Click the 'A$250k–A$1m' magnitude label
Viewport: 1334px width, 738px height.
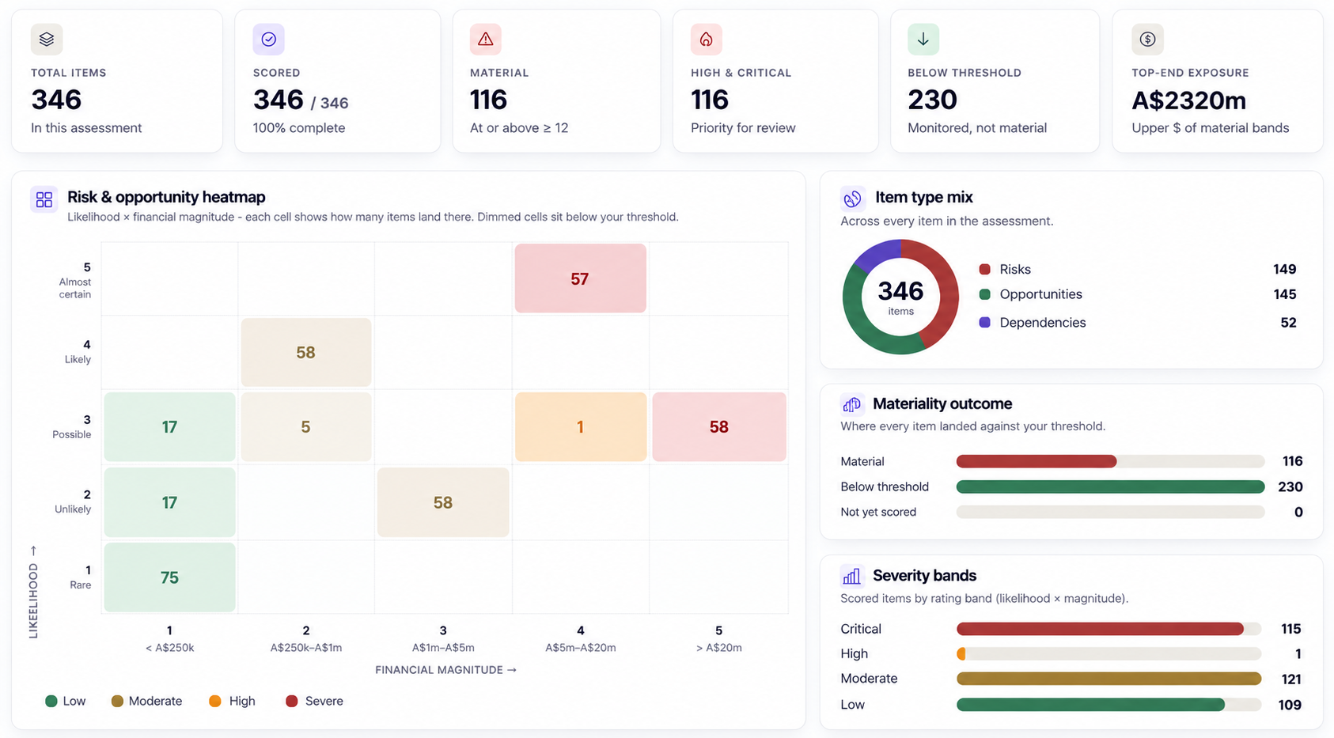(x=306, y=647)
